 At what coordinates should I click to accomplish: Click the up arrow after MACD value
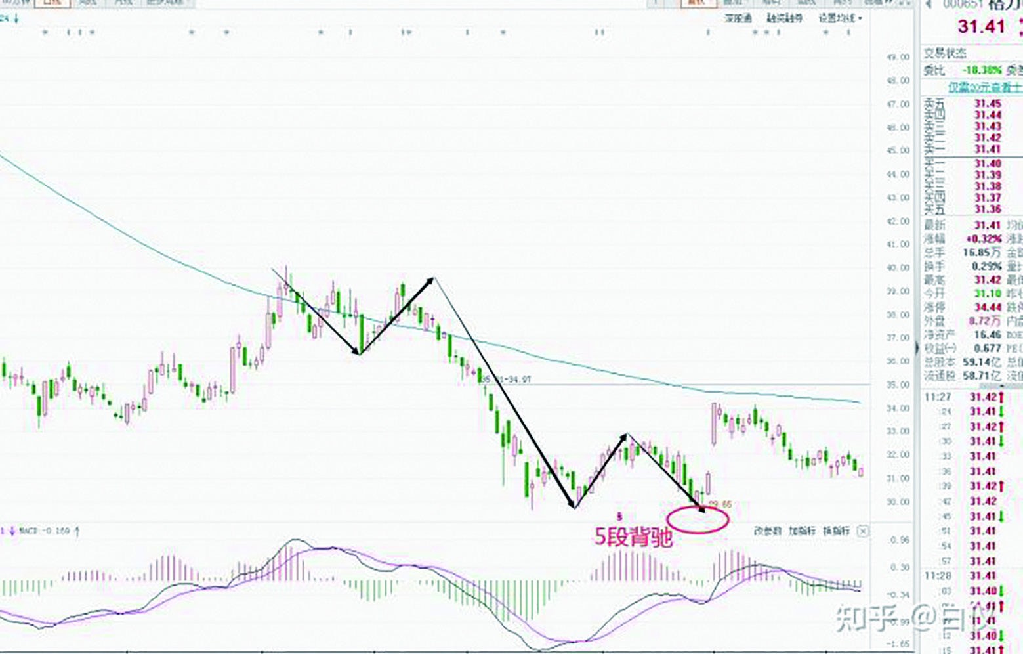coord(77,531)
